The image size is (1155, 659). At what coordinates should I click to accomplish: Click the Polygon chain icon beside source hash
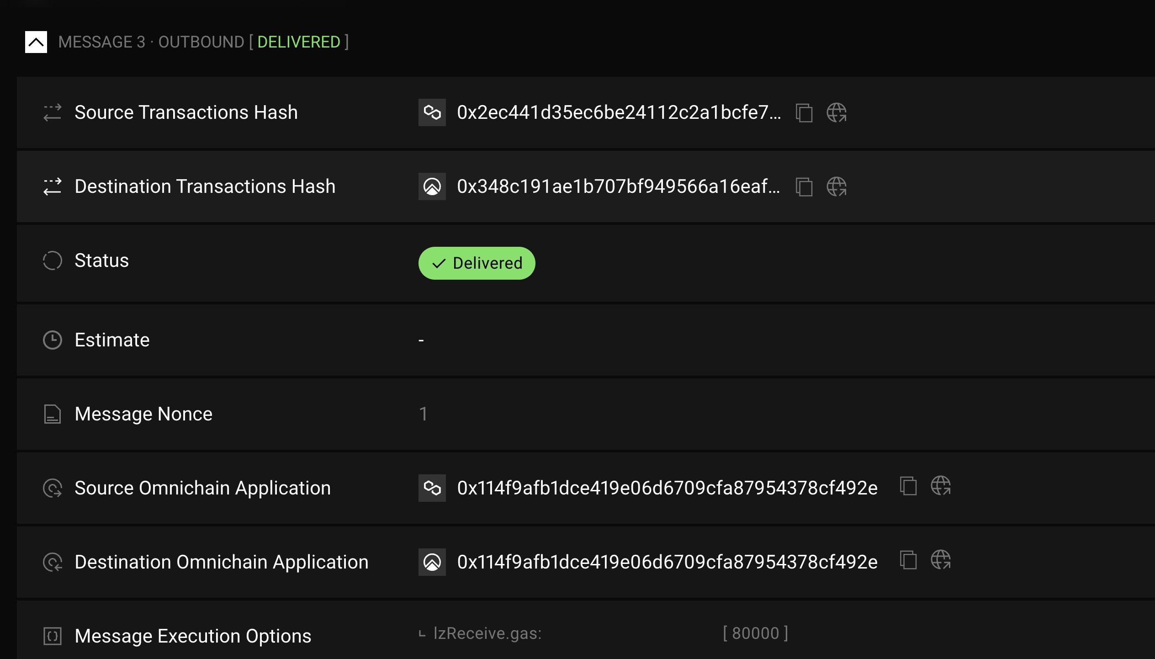(432, 112)
